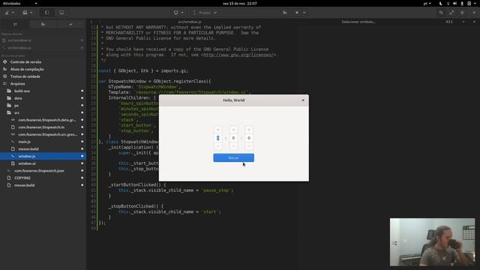Focus the hours input field in stopwatch
Image resolution: width=480 pixels, height=270 pixels.
tap(218, 138)
